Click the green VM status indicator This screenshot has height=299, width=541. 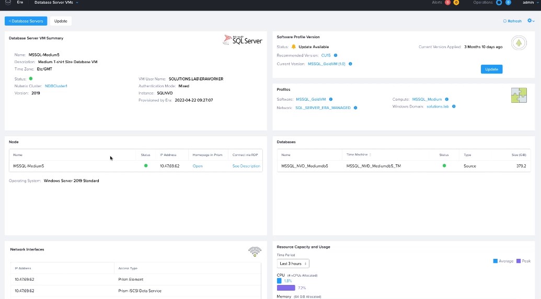[31, 79]
